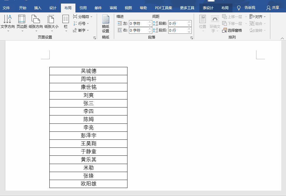Increase left indent with up arrow

coord(150,22)
